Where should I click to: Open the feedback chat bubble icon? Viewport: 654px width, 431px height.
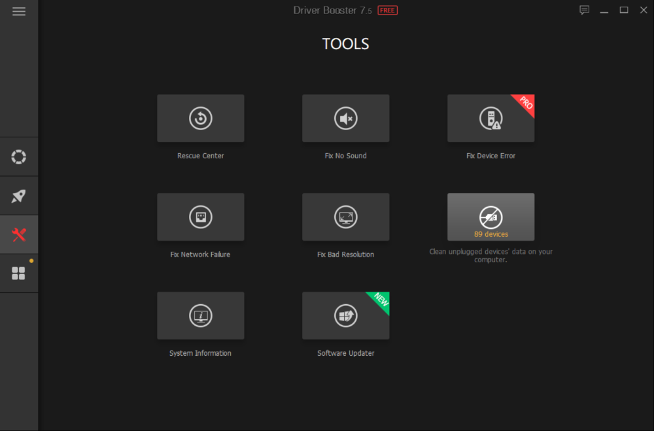point(584,10)
